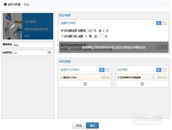Click the 等级名称 input field

point(33,45)
